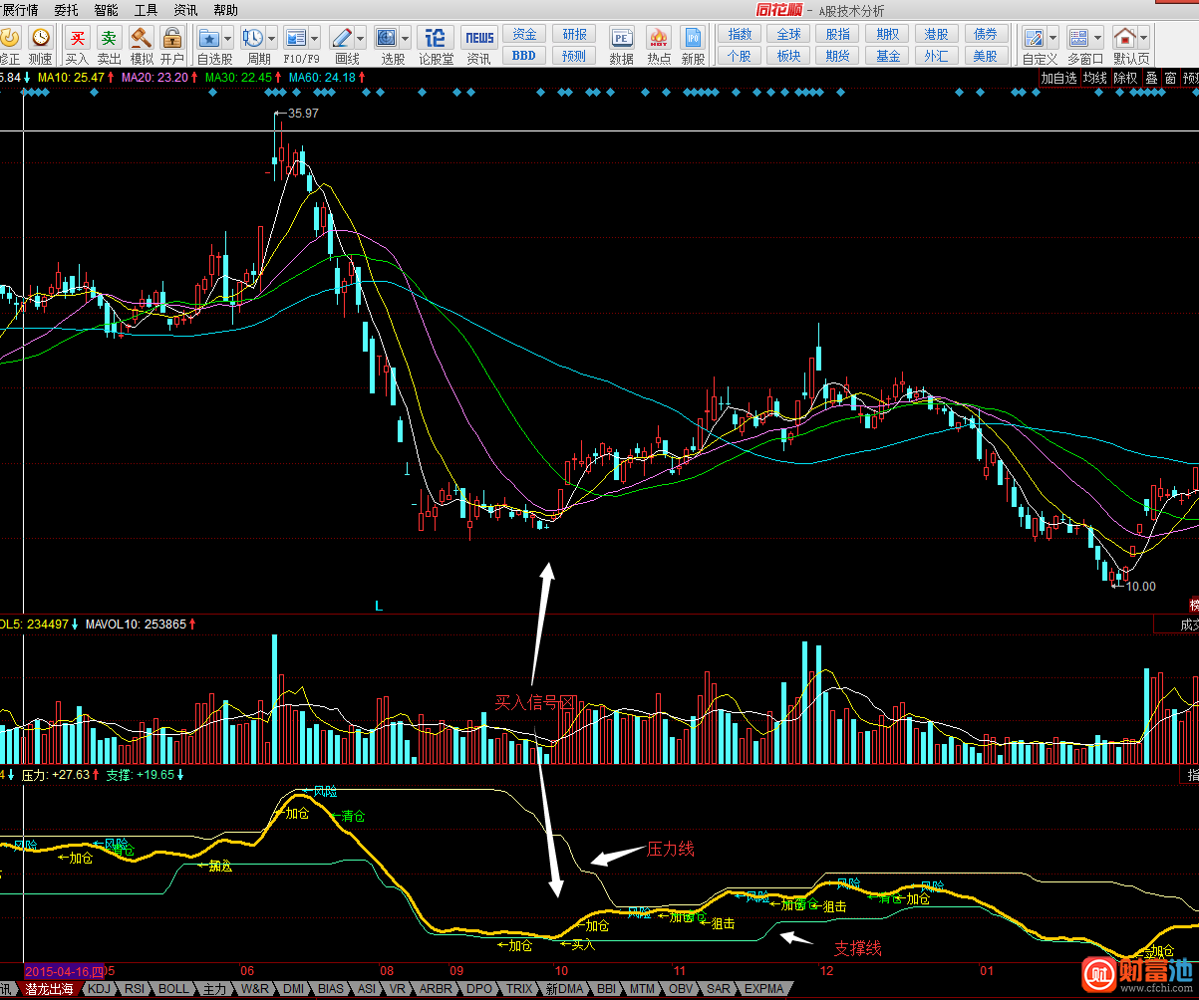Screen dimensions: 1199x1000
Task: Open the 工具 menu
Action: tap(146, 10)
